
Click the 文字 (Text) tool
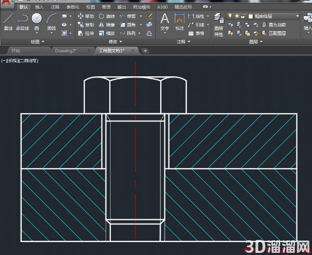[x=165, y=22]
